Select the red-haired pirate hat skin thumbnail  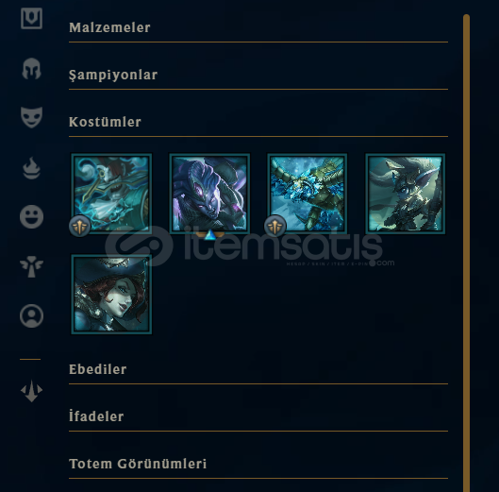[111, 294]
